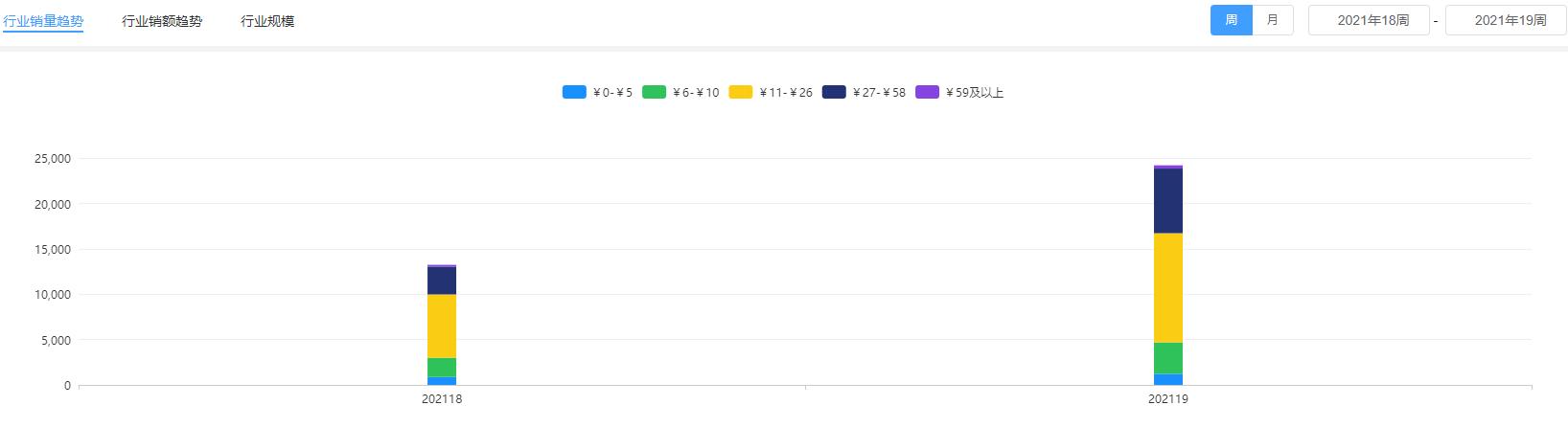1568x428 pixels.
Task: Select the 周 (week) toggle button
Action: coord(1232,20)
